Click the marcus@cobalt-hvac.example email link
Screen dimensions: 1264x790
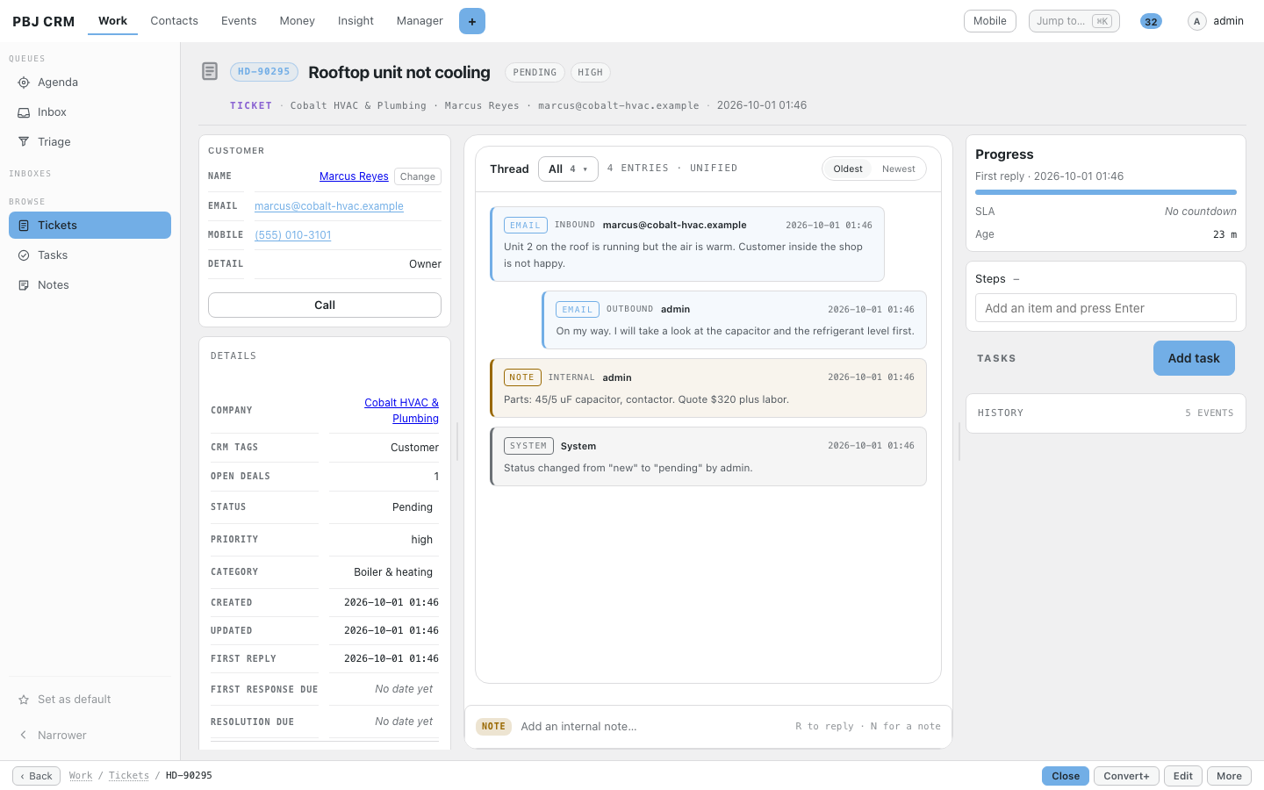tap(329, 206)
